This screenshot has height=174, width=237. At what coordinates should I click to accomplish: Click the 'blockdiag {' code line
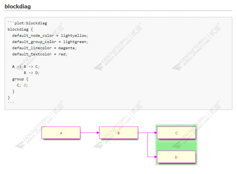(x=20, y=29)
